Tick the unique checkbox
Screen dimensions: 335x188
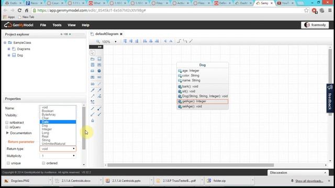tap(8, 163)
